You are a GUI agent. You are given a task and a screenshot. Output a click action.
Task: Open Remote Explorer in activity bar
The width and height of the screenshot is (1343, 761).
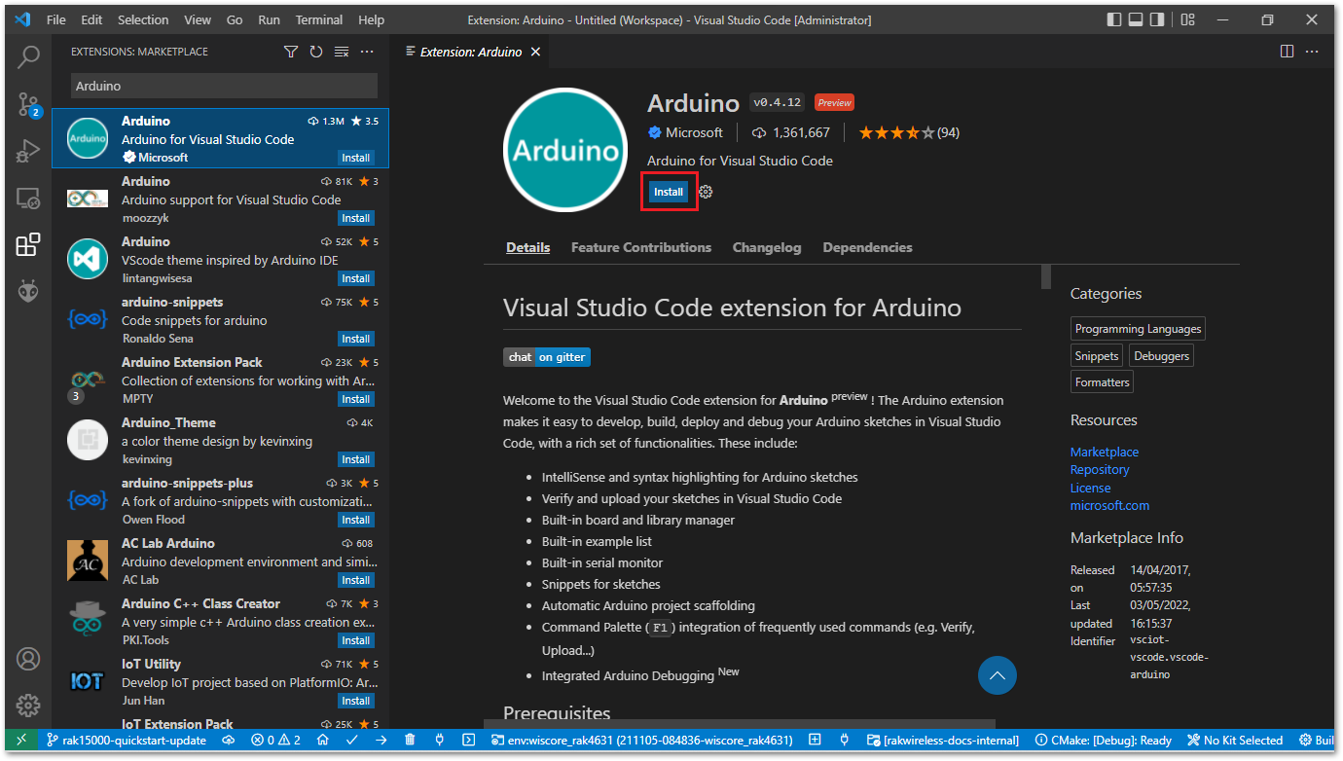(28, 198)
